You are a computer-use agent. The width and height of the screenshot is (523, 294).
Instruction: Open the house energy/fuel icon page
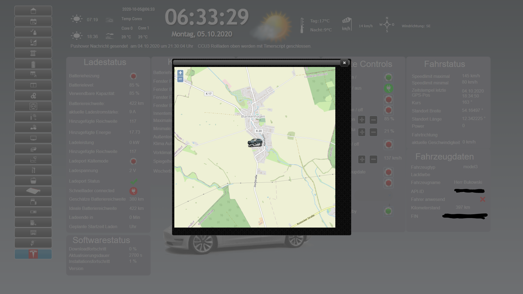(x=33, y=43)
